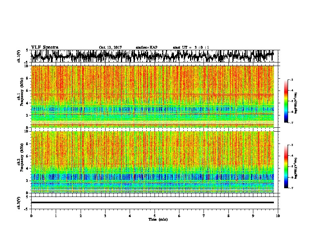Screen dimensions: 313x242
Task: Click the "VLF Spectra" plot title
Action: pos(45,47)
